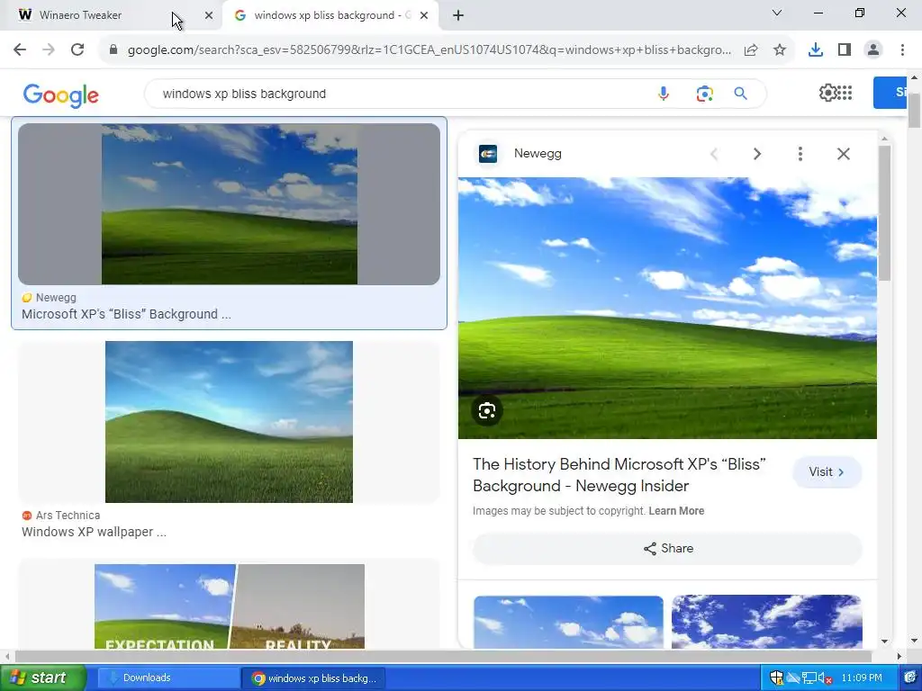The image size is (922, 691).
Task: Open the Google apps grid
Action: pyautogui.click(x=845, y=93)
